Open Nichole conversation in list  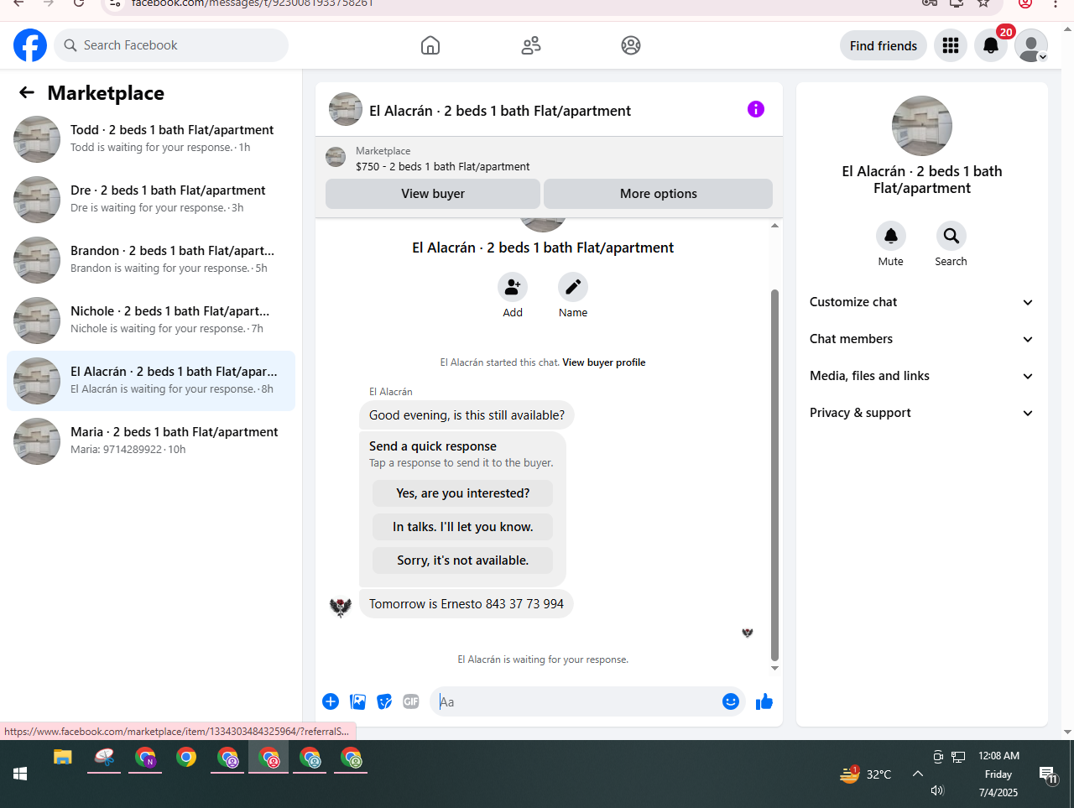151,321
